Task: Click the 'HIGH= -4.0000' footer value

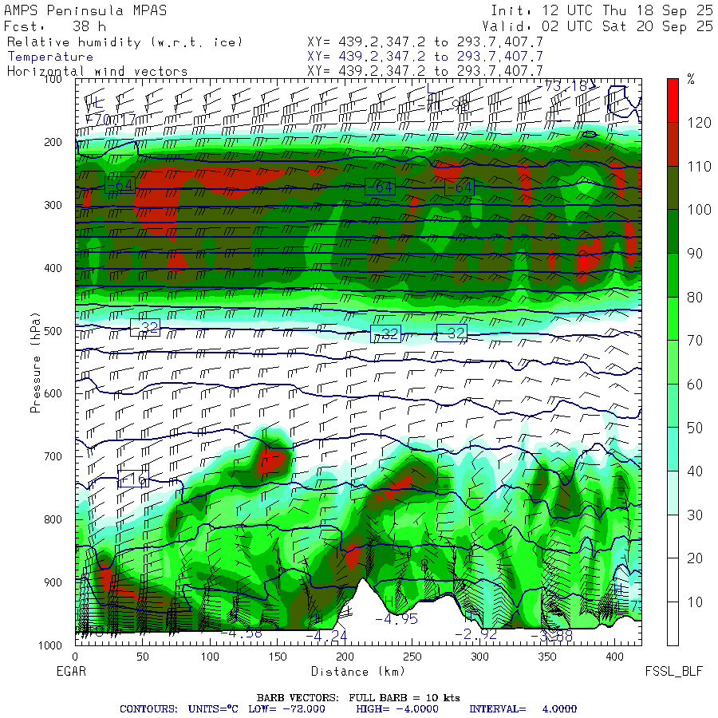Action: pos(397,709)
